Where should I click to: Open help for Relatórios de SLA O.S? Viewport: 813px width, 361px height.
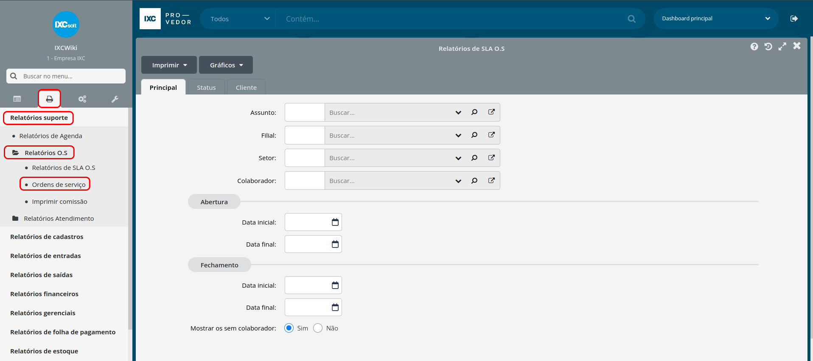(x=754, y=46)
